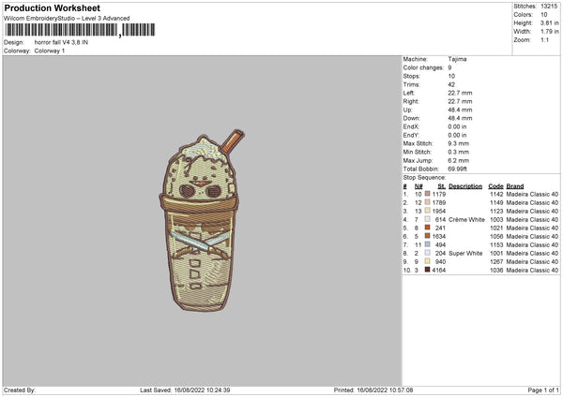
Task: Click the Brand column header
Action: tap(515, 186)
